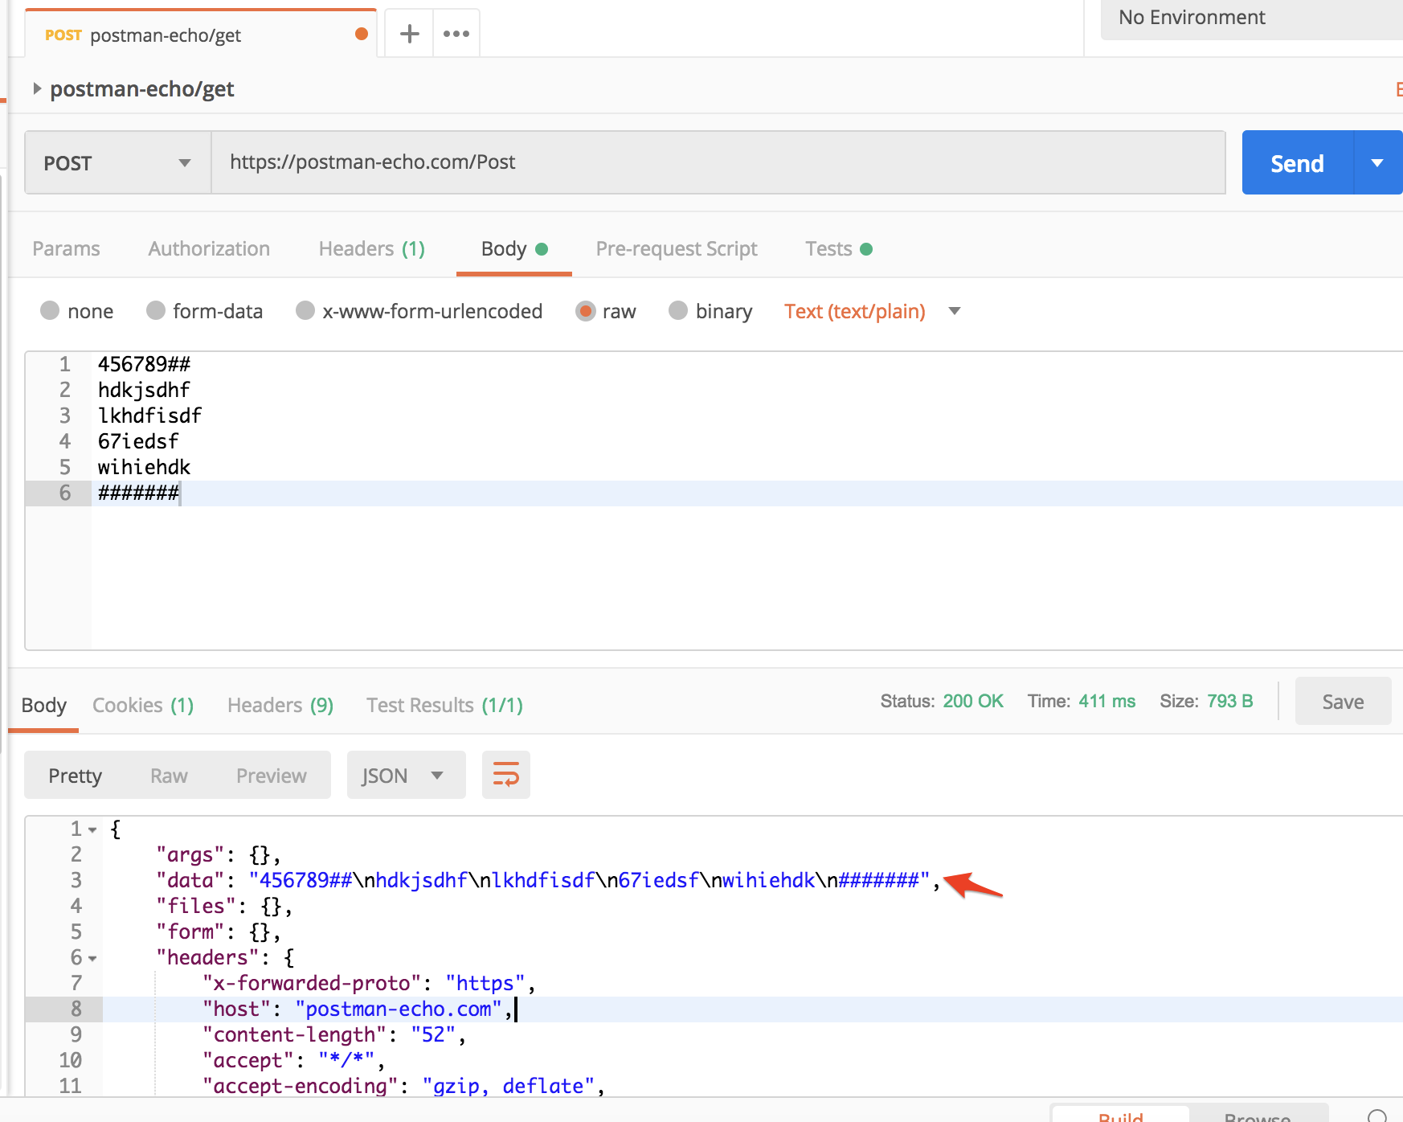Click body line '456789##'
The width and height of the screenshot is (1403, 1122).
[x=145, y=364]
